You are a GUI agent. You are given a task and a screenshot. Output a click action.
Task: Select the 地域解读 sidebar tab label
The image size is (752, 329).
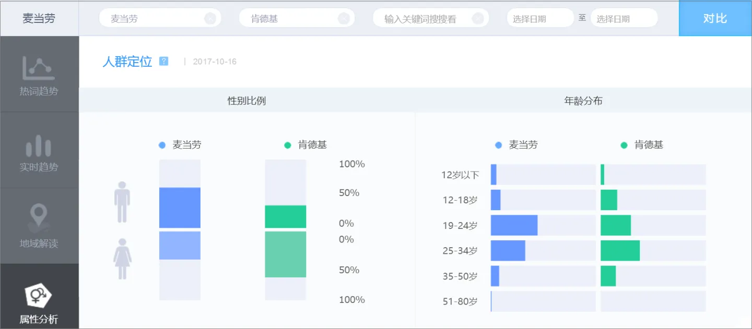click(39, 243)
